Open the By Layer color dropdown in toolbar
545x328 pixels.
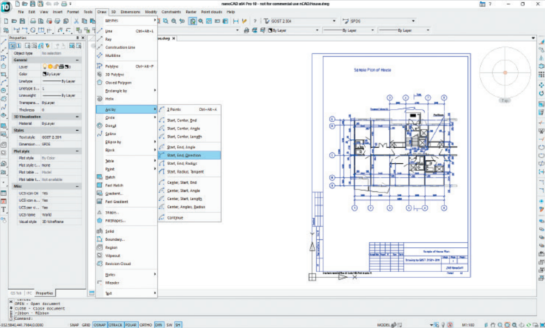point(317,30)
